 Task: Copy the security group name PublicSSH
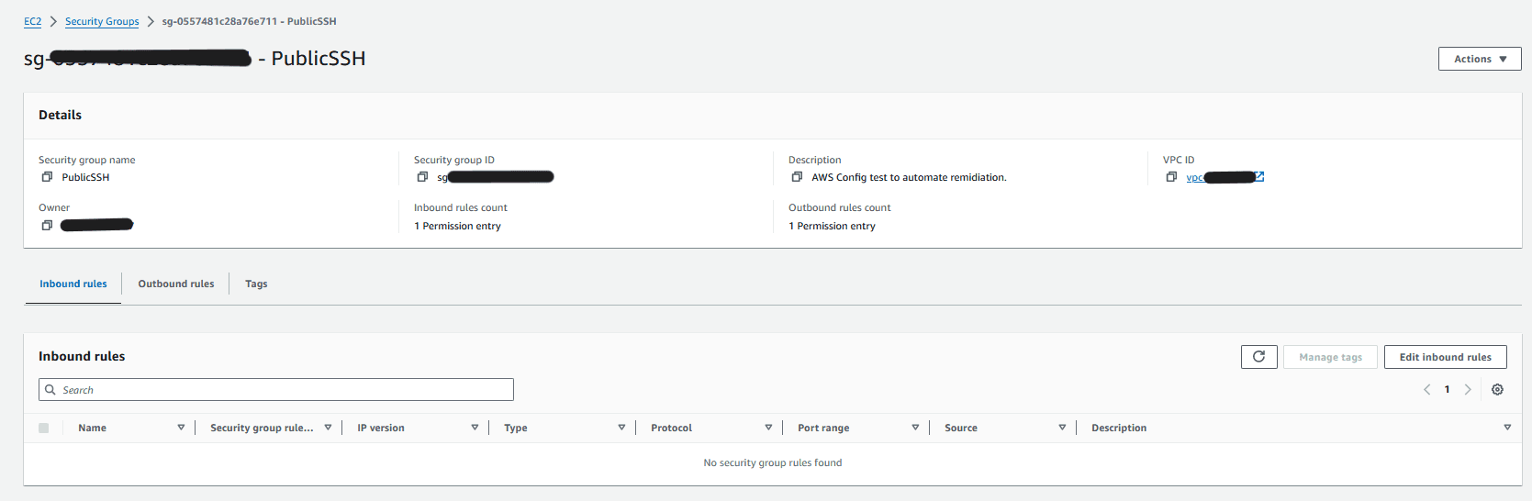(x=47, y=177)
